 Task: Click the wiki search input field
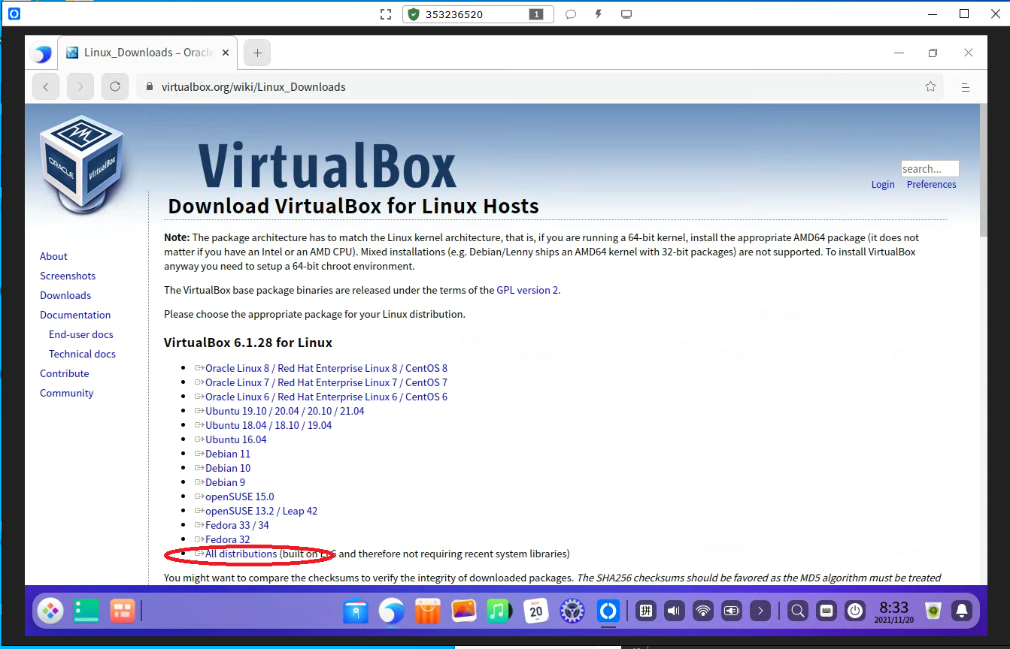click(930, 169)
